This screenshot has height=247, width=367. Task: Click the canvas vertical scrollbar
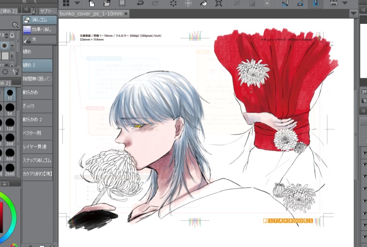(x=356, y=134)
